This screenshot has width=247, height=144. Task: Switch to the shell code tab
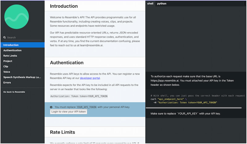150,4
